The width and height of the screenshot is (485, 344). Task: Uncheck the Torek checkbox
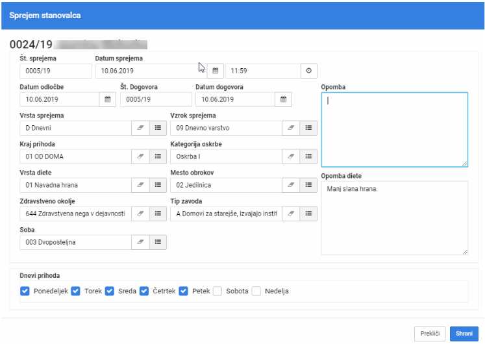pyautogui.click(x=75, y=291)
